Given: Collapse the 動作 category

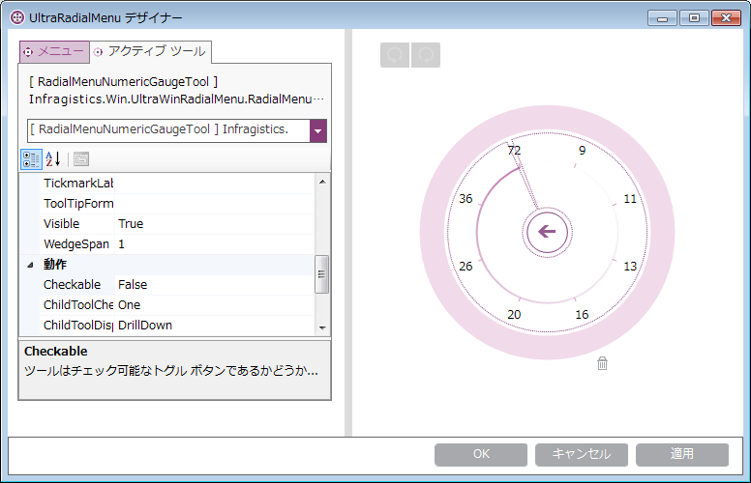Looking at the screenshot, I should click(30, 265).
